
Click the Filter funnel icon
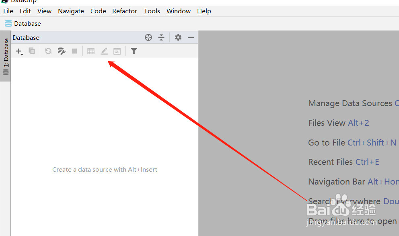point(134,51)
